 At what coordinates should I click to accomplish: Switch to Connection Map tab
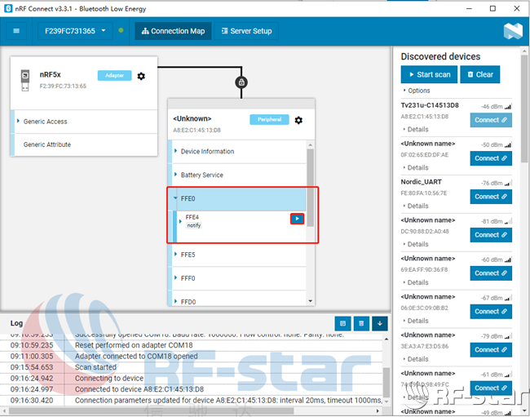pos(173,32)
